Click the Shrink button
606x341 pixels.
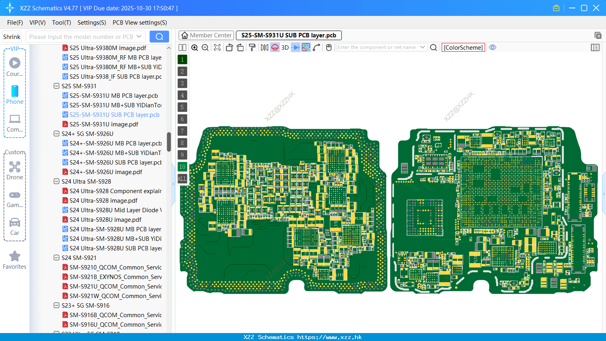[12, 37]
